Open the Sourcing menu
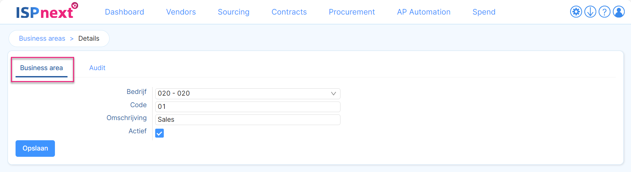This screenshot has width=631, height=172. (234, 12)
